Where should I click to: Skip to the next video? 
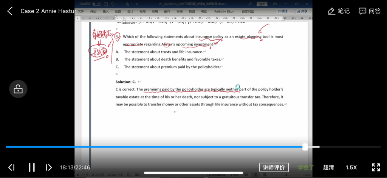(x=49, y=167)
